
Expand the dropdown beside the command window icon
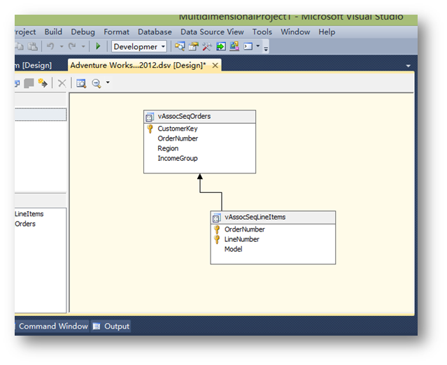[257, 46]
